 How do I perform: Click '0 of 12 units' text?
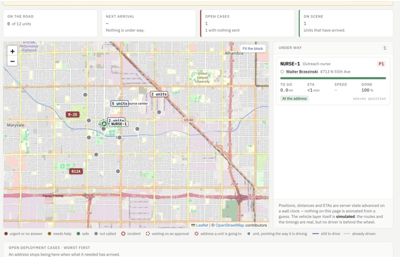pos(19,24)
